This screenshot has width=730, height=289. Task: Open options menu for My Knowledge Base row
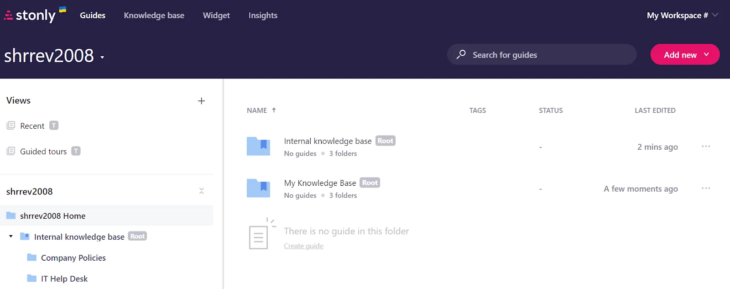point(706,189)
